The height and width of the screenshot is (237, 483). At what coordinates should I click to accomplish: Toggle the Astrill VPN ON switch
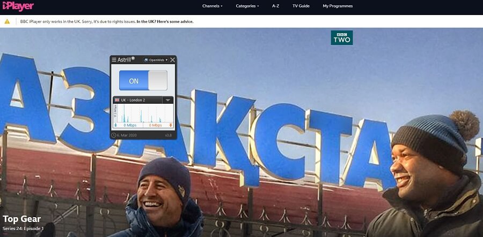(143, 80)
